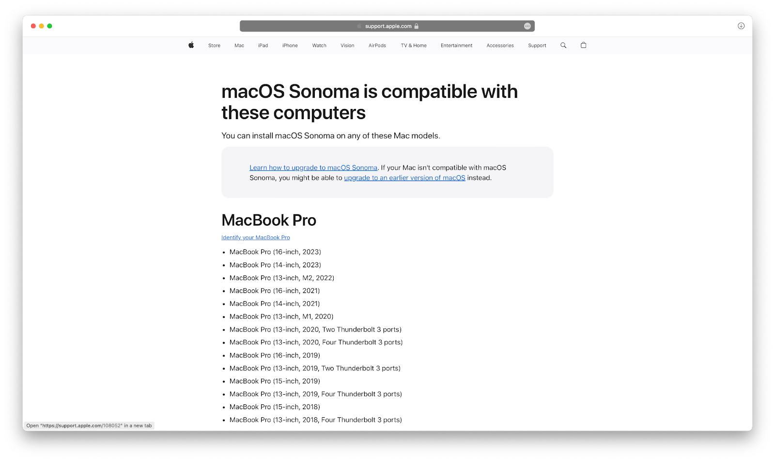This screenshot has height=461, width=775.
Task: Click 'upgrade to an earlier version of macOS'
Action: 404,178
